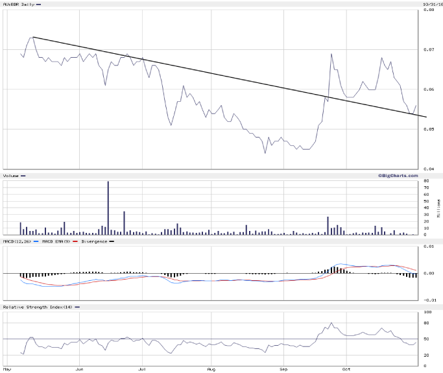Screen dimensions: 443x373
Task: Click the 10/31/18 date in top corner
Action: pos(431,5)
